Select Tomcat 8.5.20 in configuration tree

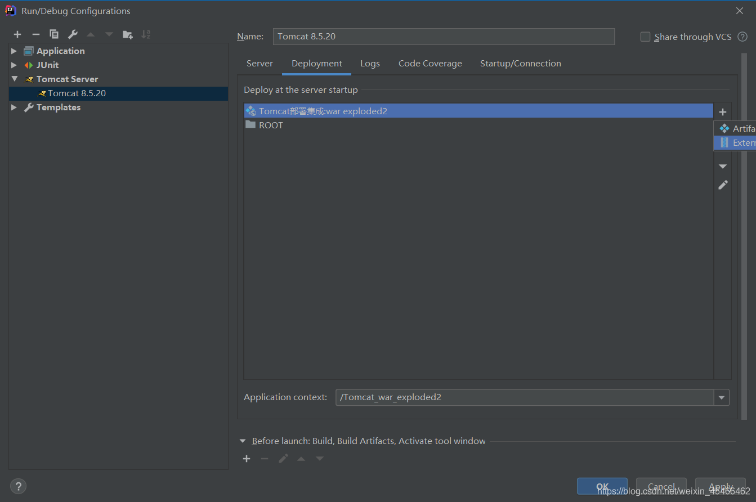point(118,93)
